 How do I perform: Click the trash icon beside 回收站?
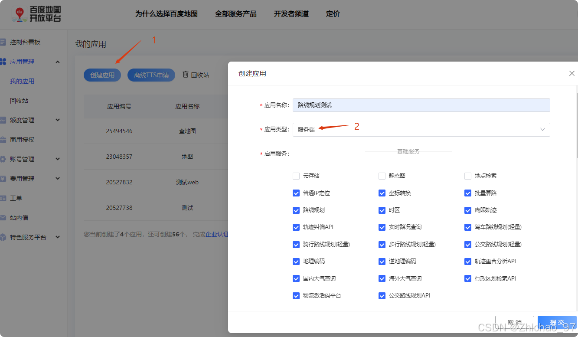(186, 75)
